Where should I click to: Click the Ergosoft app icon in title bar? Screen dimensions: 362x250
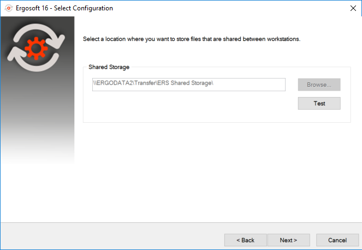(9, 8)
